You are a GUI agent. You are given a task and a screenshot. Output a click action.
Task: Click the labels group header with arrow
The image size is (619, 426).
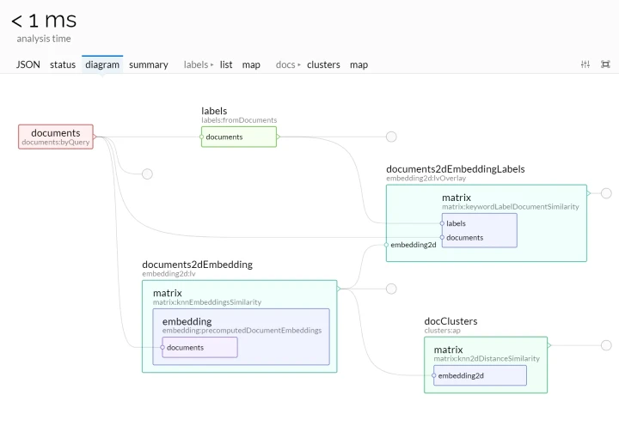point(199,64)
